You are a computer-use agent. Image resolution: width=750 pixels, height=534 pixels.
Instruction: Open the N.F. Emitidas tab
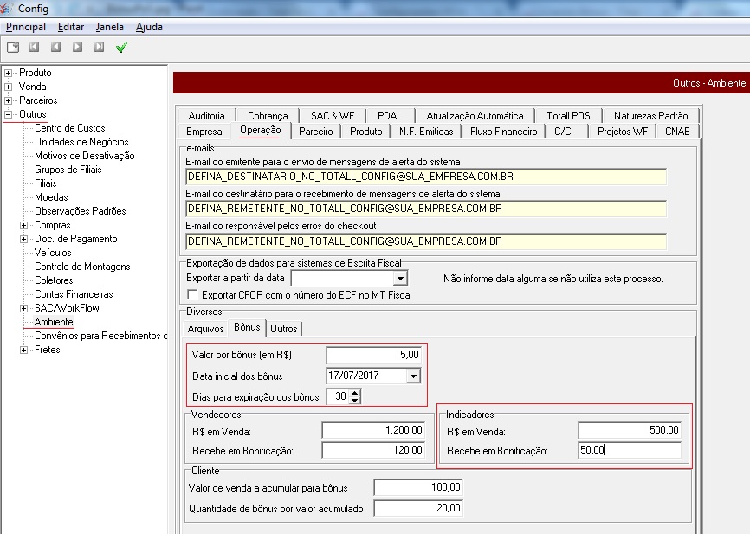pos(426,132)
